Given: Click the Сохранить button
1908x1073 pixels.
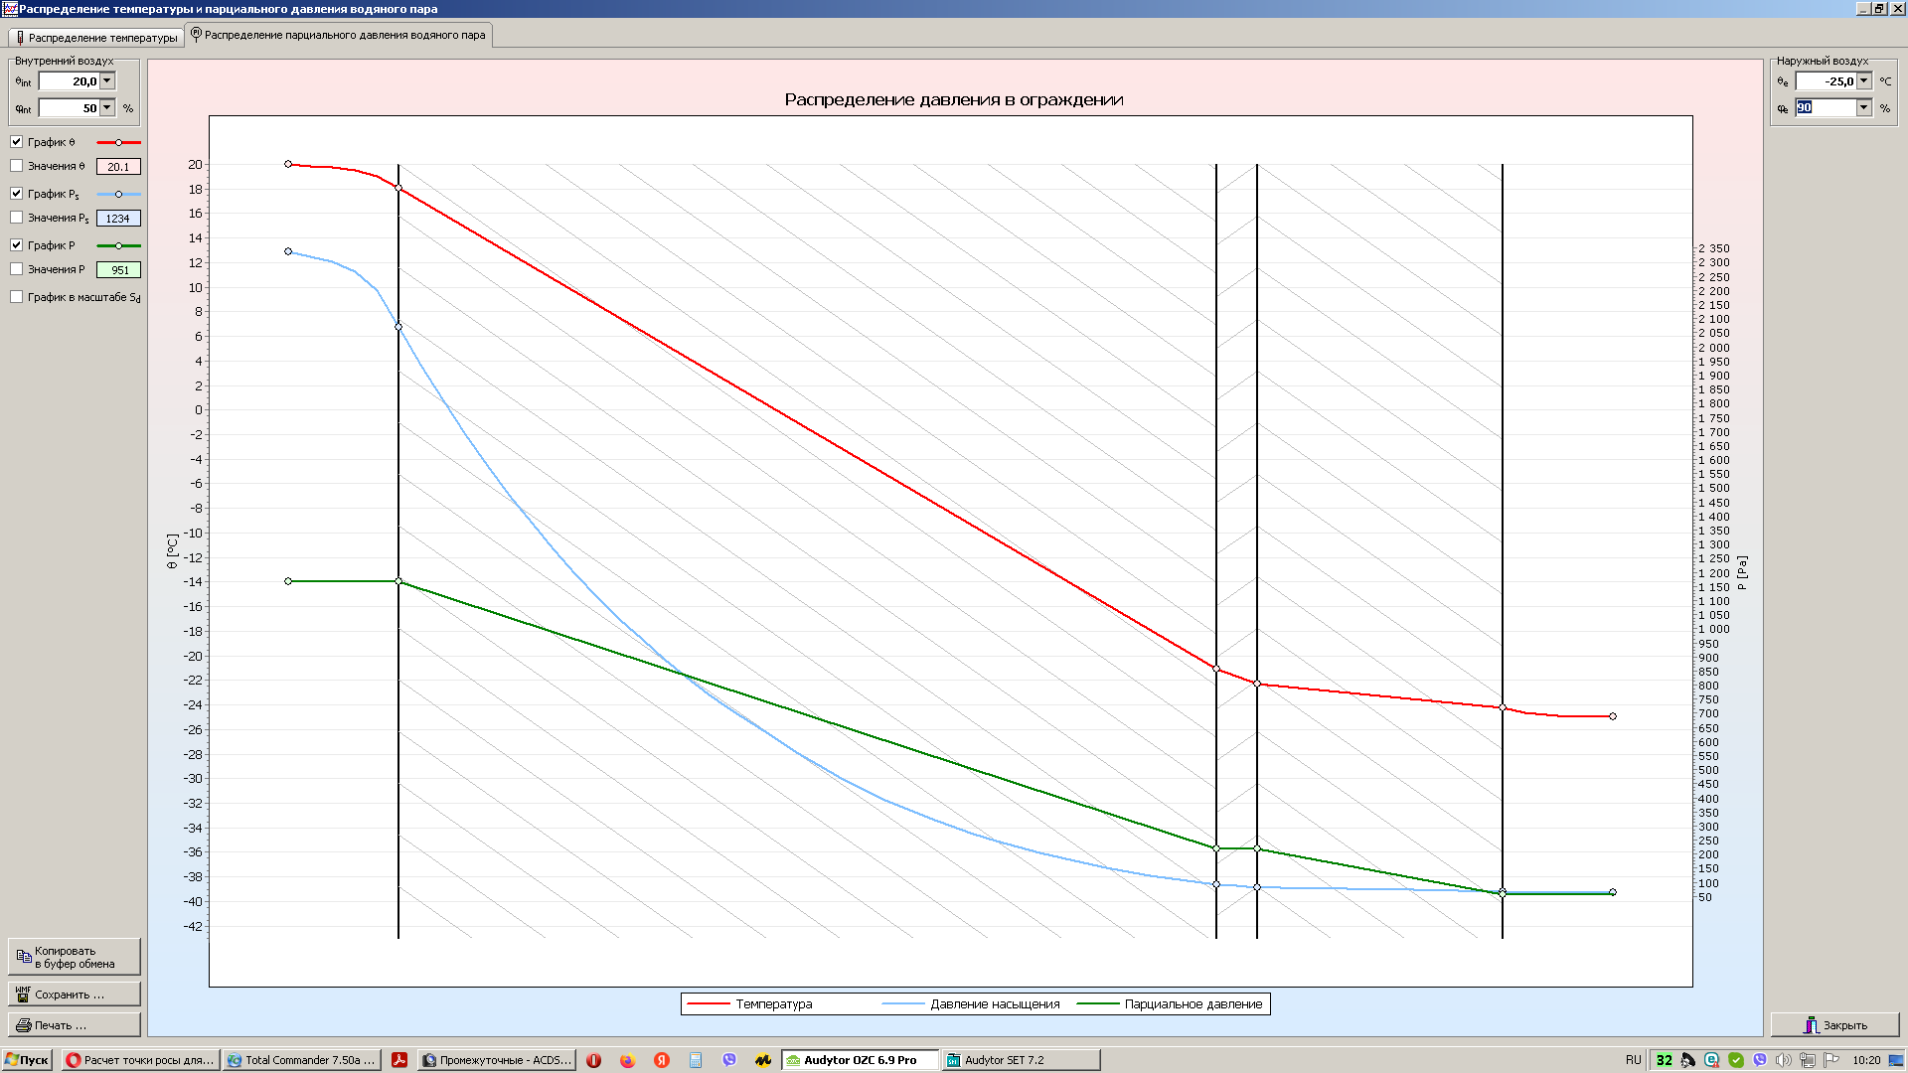Looking at the screenshot, I should 75,995.
